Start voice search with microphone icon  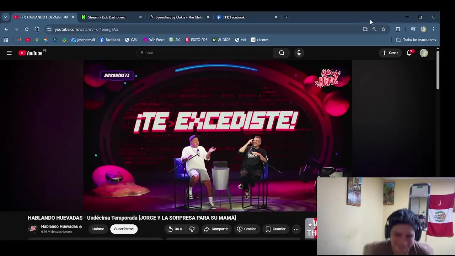click(299, 53)
